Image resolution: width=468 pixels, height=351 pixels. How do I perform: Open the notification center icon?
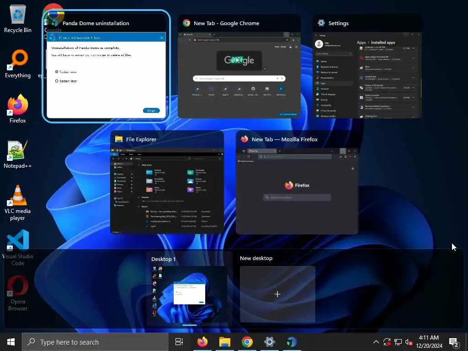coord(454,342)
